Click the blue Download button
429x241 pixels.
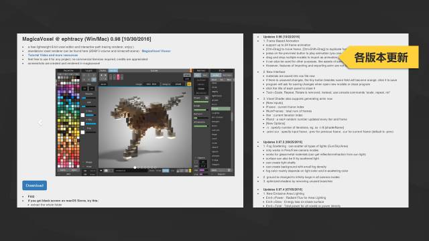(34, 185)
